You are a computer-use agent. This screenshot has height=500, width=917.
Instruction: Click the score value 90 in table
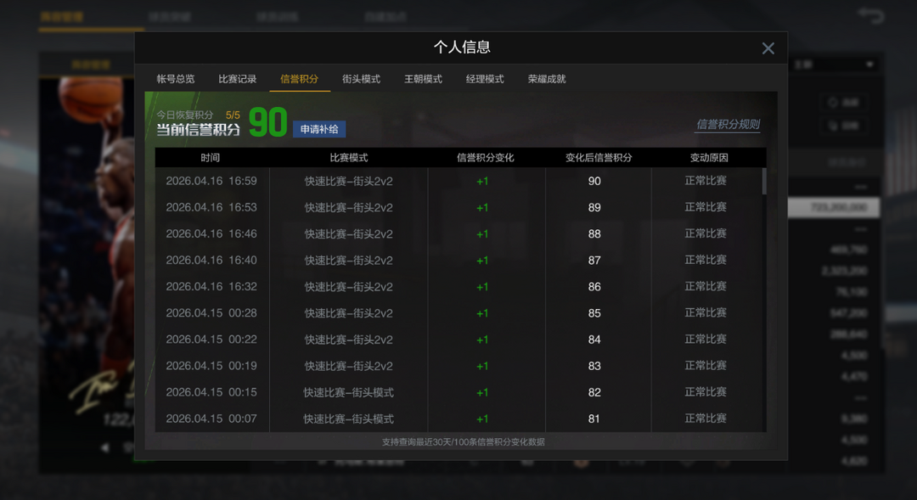pos(594,182)
